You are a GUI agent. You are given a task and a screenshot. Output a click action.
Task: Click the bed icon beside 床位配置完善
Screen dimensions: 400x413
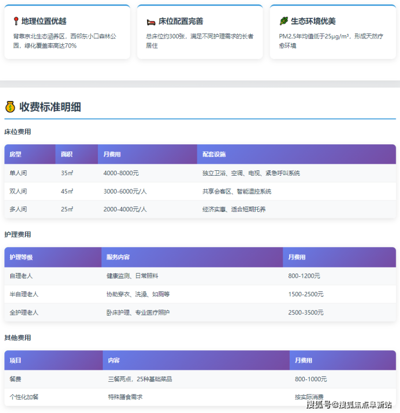pos(151,22)
